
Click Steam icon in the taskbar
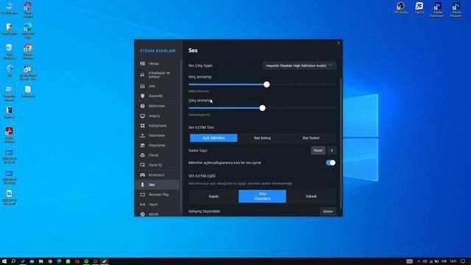[105, 261]
